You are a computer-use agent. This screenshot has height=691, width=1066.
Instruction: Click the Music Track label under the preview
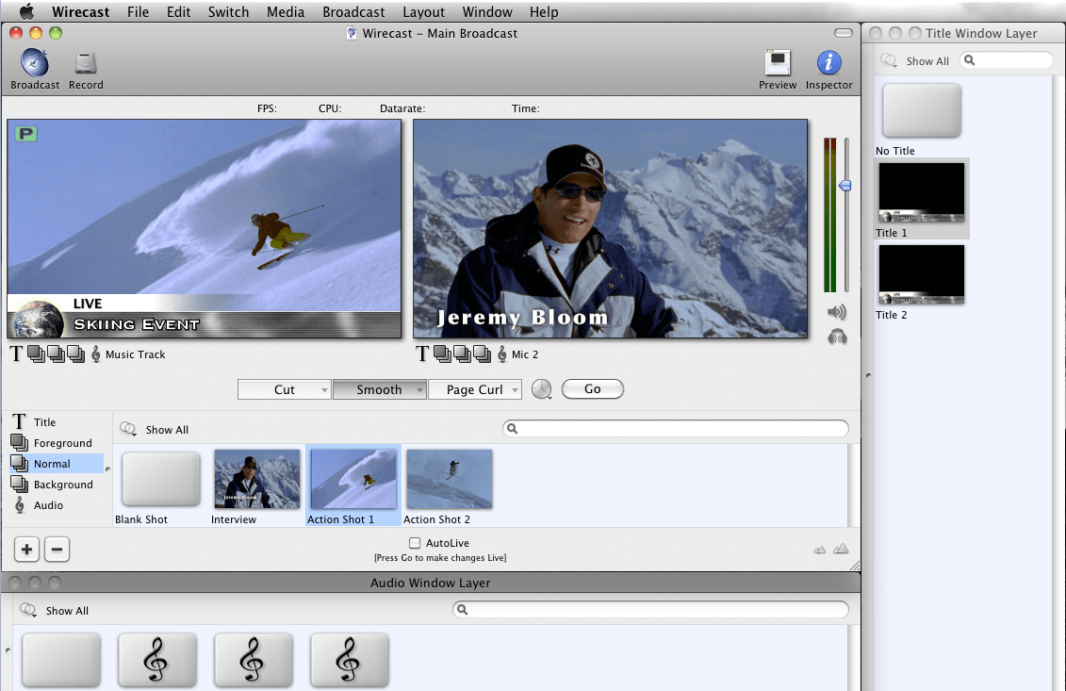click(x=136, y=354)
